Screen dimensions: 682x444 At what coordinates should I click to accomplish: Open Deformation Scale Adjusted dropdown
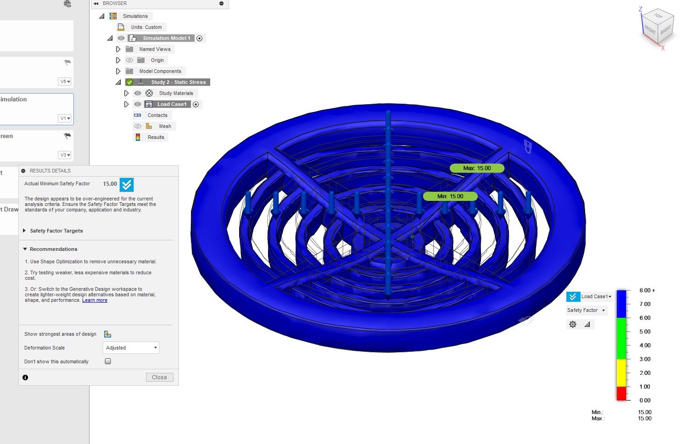tap(131, 348)
